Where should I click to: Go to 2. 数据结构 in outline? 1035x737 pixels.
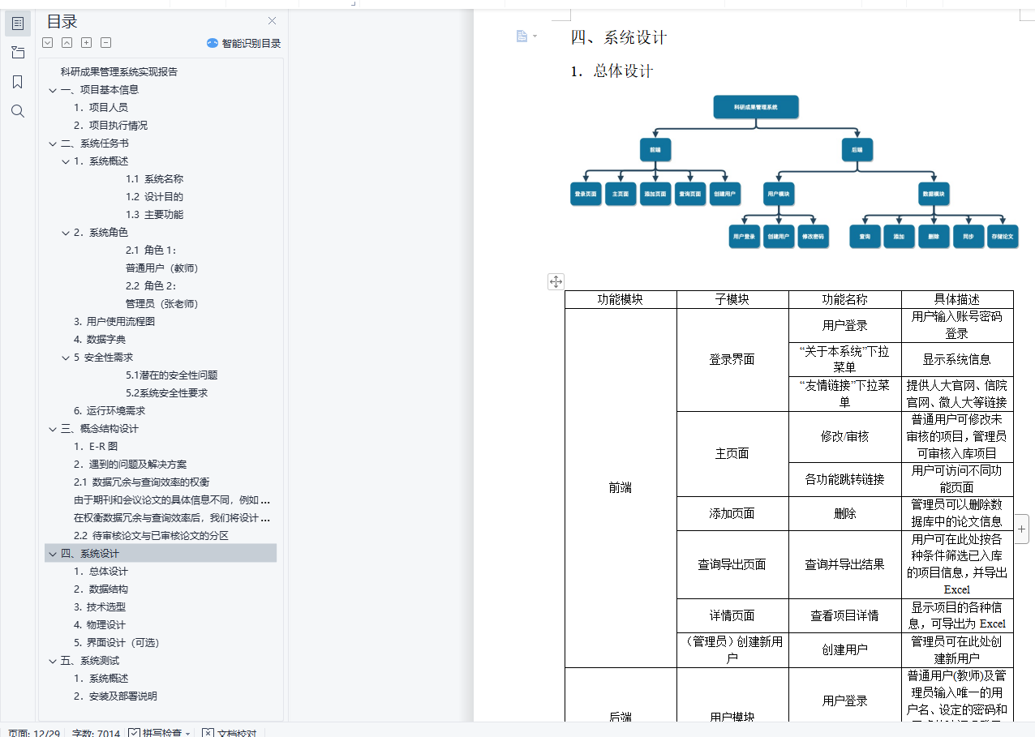(101, 589)
